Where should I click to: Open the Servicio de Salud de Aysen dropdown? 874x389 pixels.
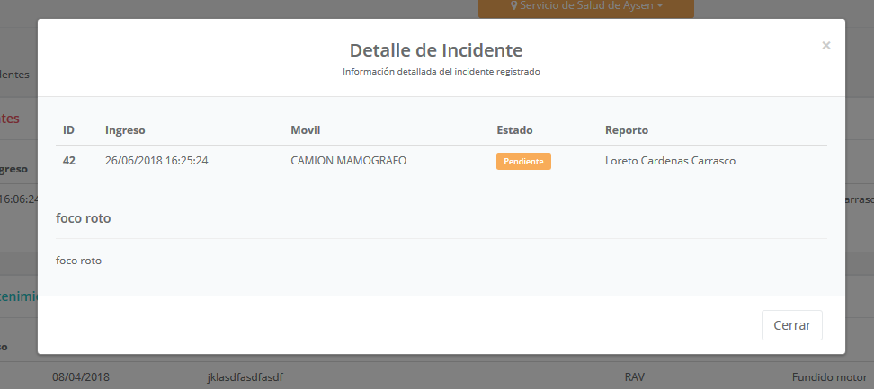pos(587,6)
